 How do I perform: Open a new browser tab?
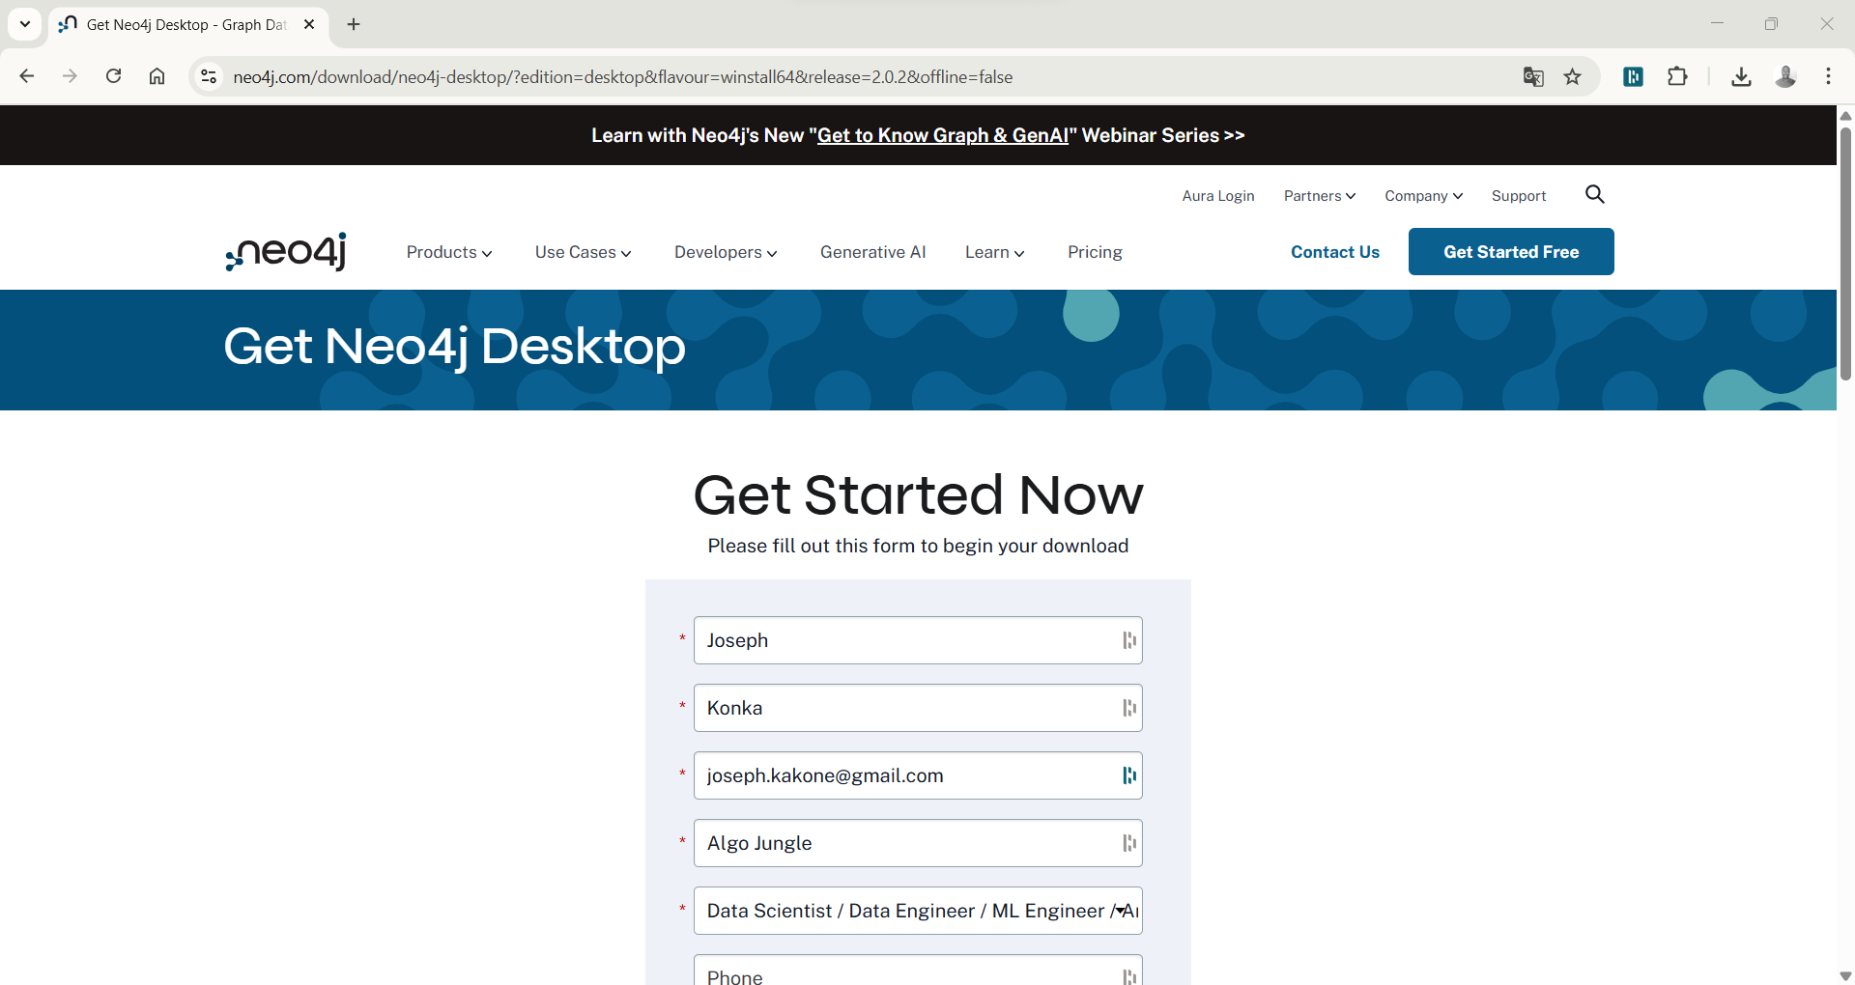[x=354, y=24]
